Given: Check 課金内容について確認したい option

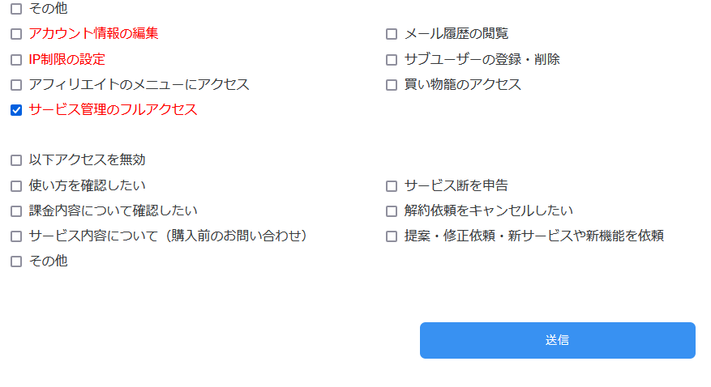Looking at the screenshot, I should pyautogui.click(x=16, y=211).
